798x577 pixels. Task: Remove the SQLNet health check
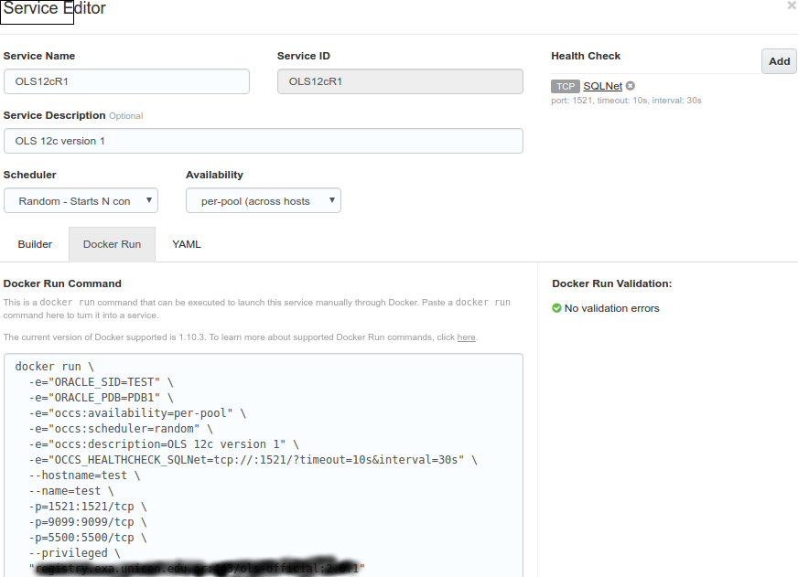[x=631, y=86]
